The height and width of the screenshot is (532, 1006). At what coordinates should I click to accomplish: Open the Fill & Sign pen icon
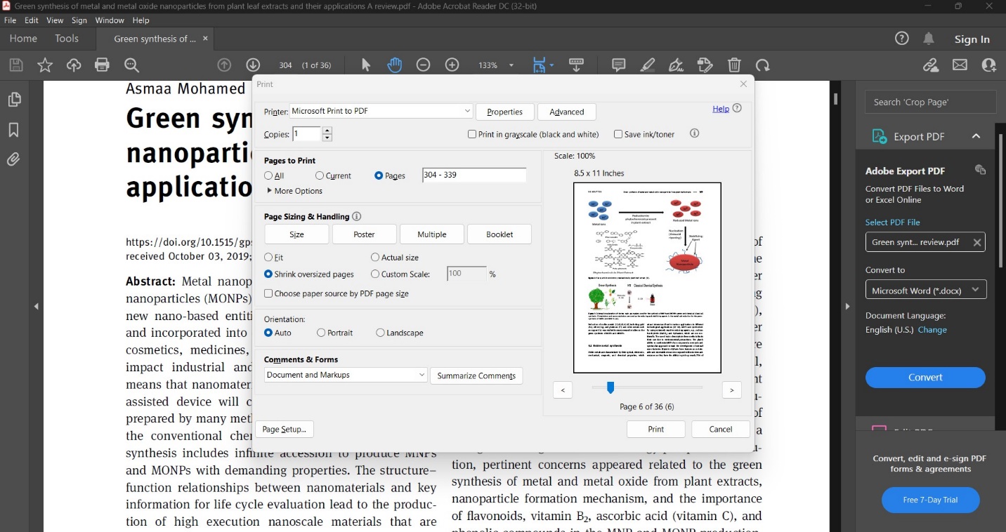[677, 65]
